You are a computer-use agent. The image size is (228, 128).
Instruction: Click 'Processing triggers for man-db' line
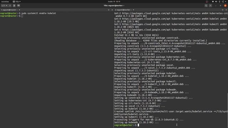click(149, 119)
